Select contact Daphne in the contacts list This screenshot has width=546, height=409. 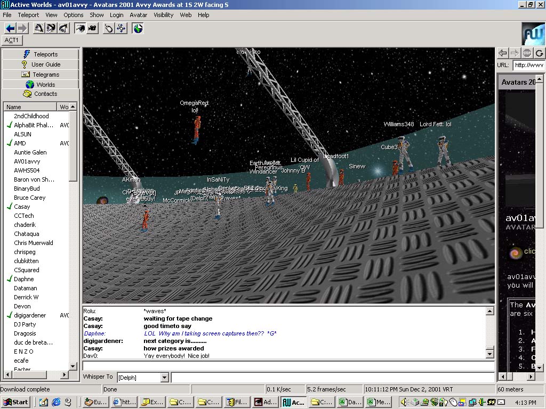24,279
